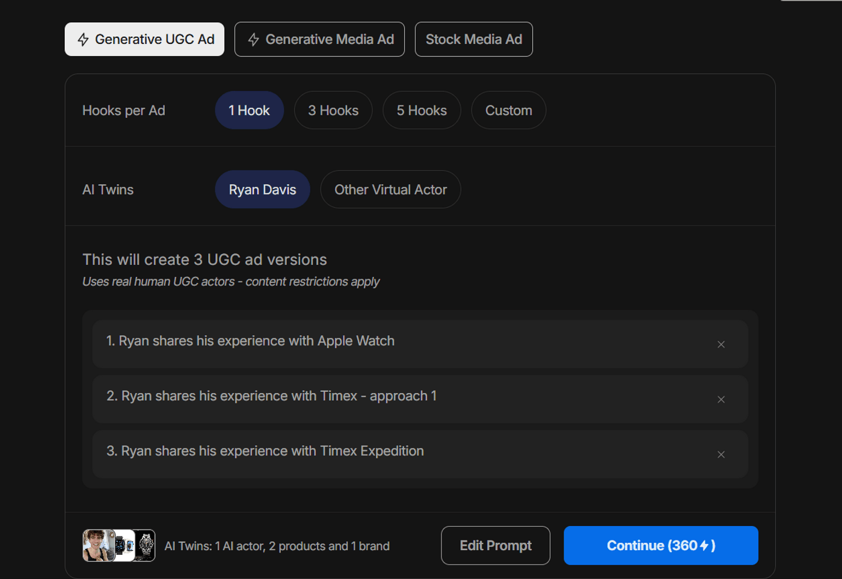Viewport: 842px width, 579px height.
Task: Click the AI actor photo thumbnail
Action: [x=98, y=545]
